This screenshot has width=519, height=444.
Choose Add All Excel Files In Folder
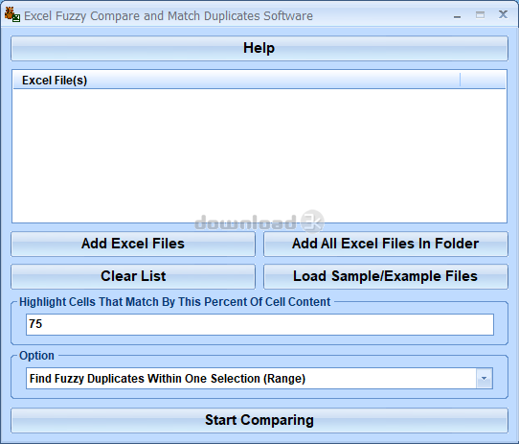(386, 244)
